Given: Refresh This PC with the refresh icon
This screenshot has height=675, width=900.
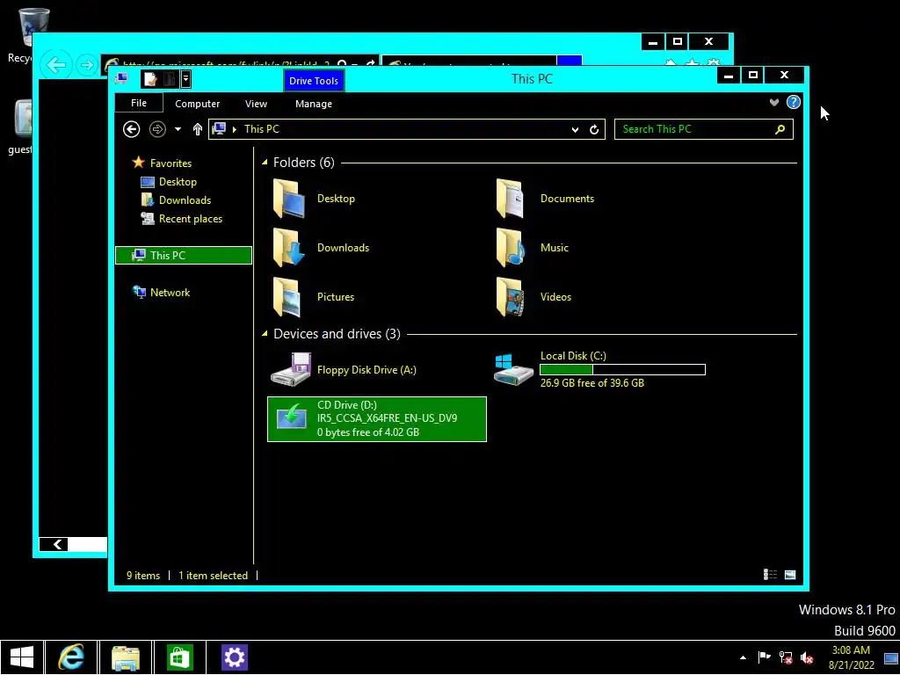Looking at the screenshot, I should (x=594, y=130).
